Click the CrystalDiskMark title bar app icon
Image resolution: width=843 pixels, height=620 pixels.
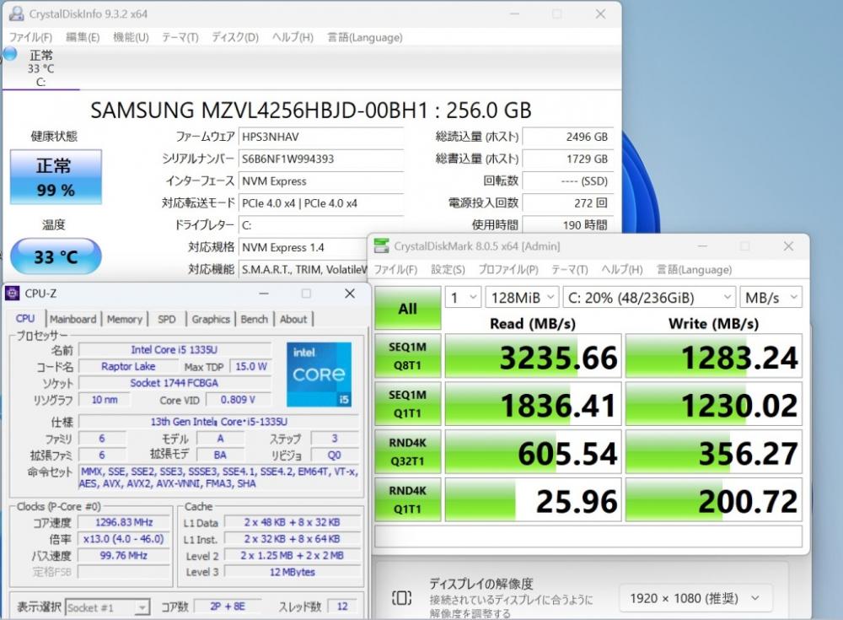click(x=381, y=246)
